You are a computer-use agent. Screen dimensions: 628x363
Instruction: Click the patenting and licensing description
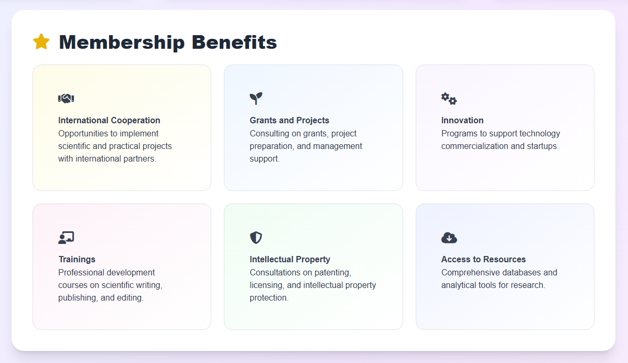(x=312, y=285)
